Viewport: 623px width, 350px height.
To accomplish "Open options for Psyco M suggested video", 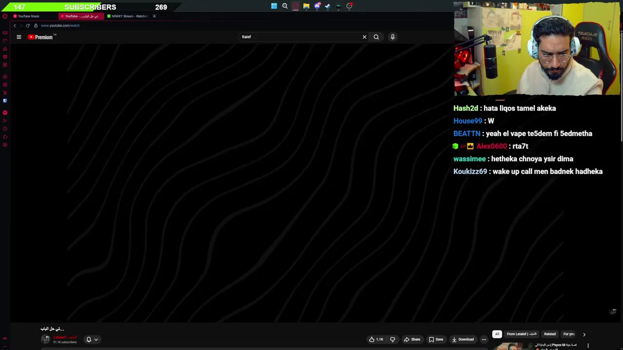I will (588, 346).
